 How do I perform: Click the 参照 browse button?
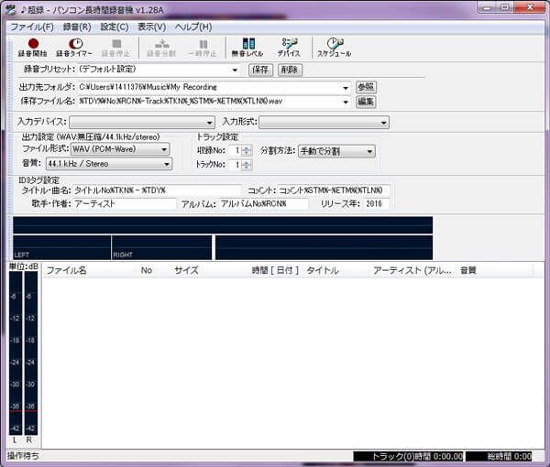coord(365,87)
